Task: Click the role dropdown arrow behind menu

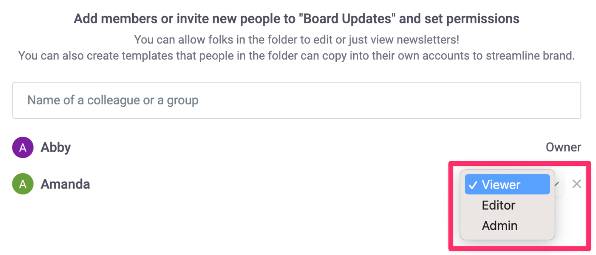Action: tap(557, 184)
